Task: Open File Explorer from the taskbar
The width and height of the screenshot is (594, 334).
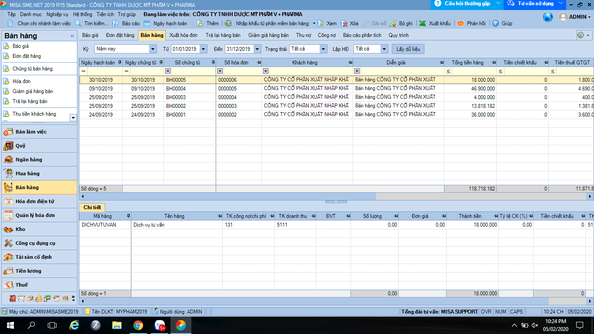Action: coord(117,325)
